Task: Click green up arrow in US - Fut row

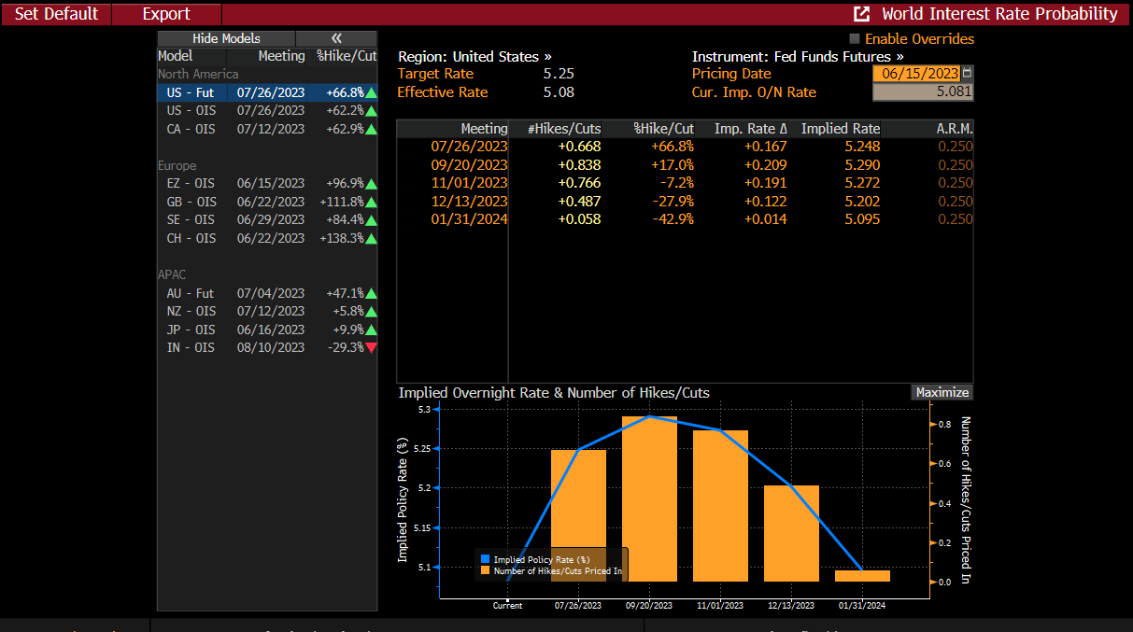Action: click(x=372, y=92)
